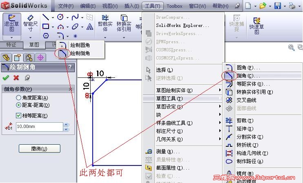Screen dimensions: 303x183
Task: Select Distance-distance (距离-距离) radio button
Action: click(18, 105)
